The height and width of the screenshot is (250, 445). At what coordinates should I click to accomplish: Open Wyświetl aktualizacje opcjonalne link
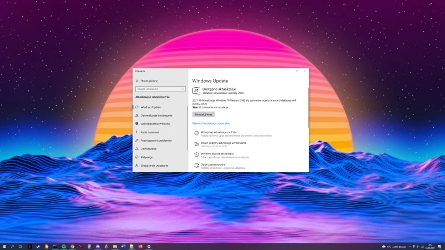point(211,123)
